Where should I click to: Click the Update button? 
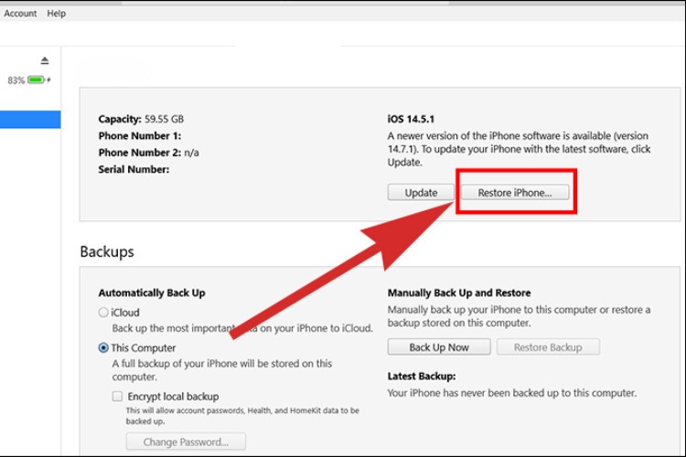421,193
